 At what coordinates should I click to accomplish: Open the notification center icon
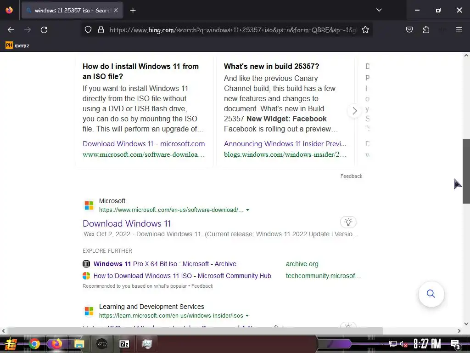point(455,344)
